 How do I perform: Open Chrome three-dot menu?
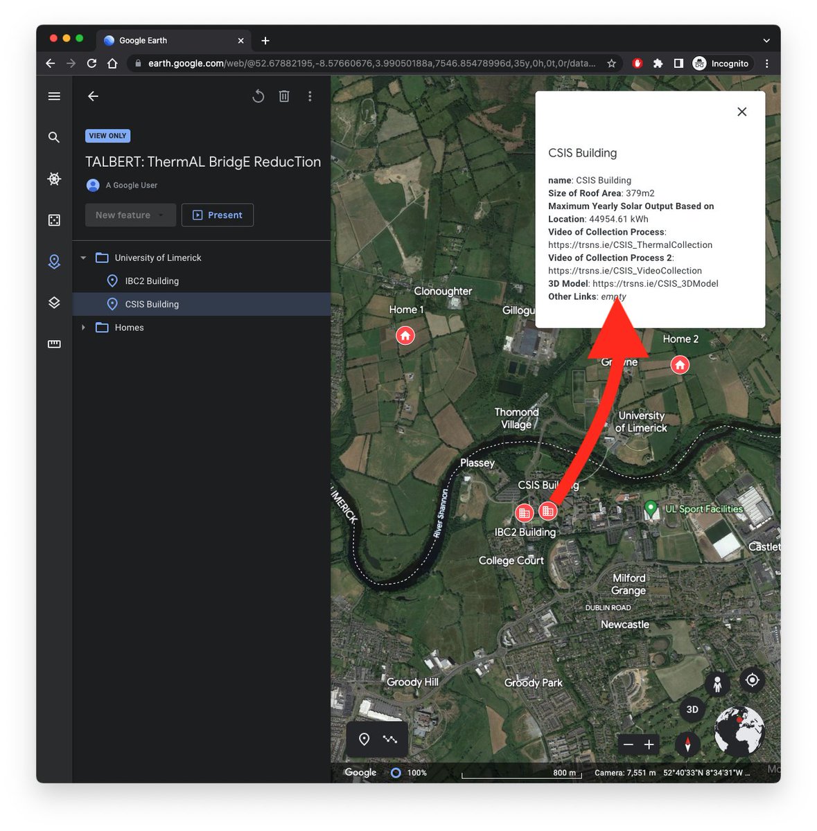tap(766, 63)
